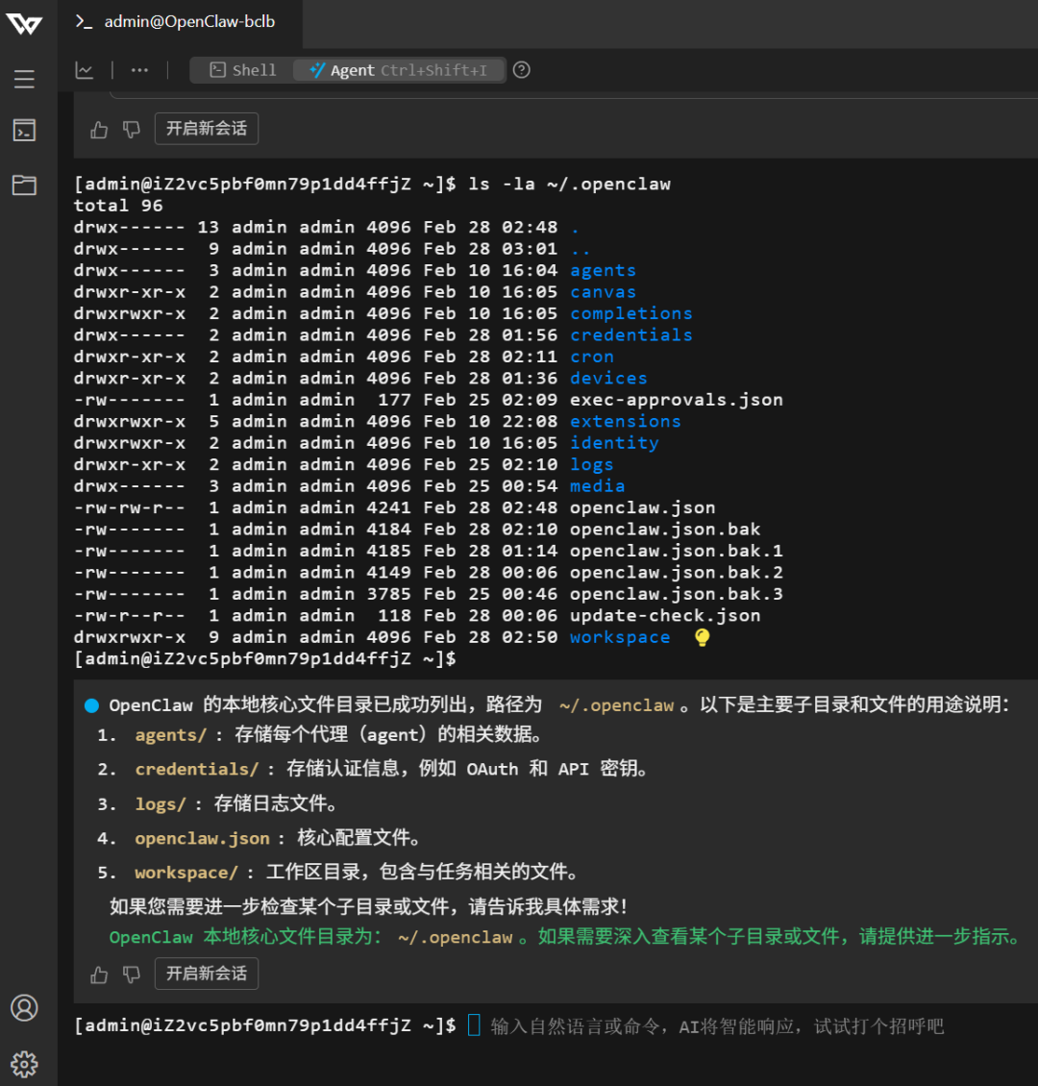Image resolution: width=1038 pixels, height=1086 pixels.
Task: Click the green OpenClaw summary line
Action: (x=565, y=937)
